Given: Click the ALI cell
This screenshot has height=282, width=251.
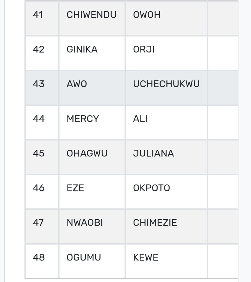Looking at the screenshot, I should [140, 119].
